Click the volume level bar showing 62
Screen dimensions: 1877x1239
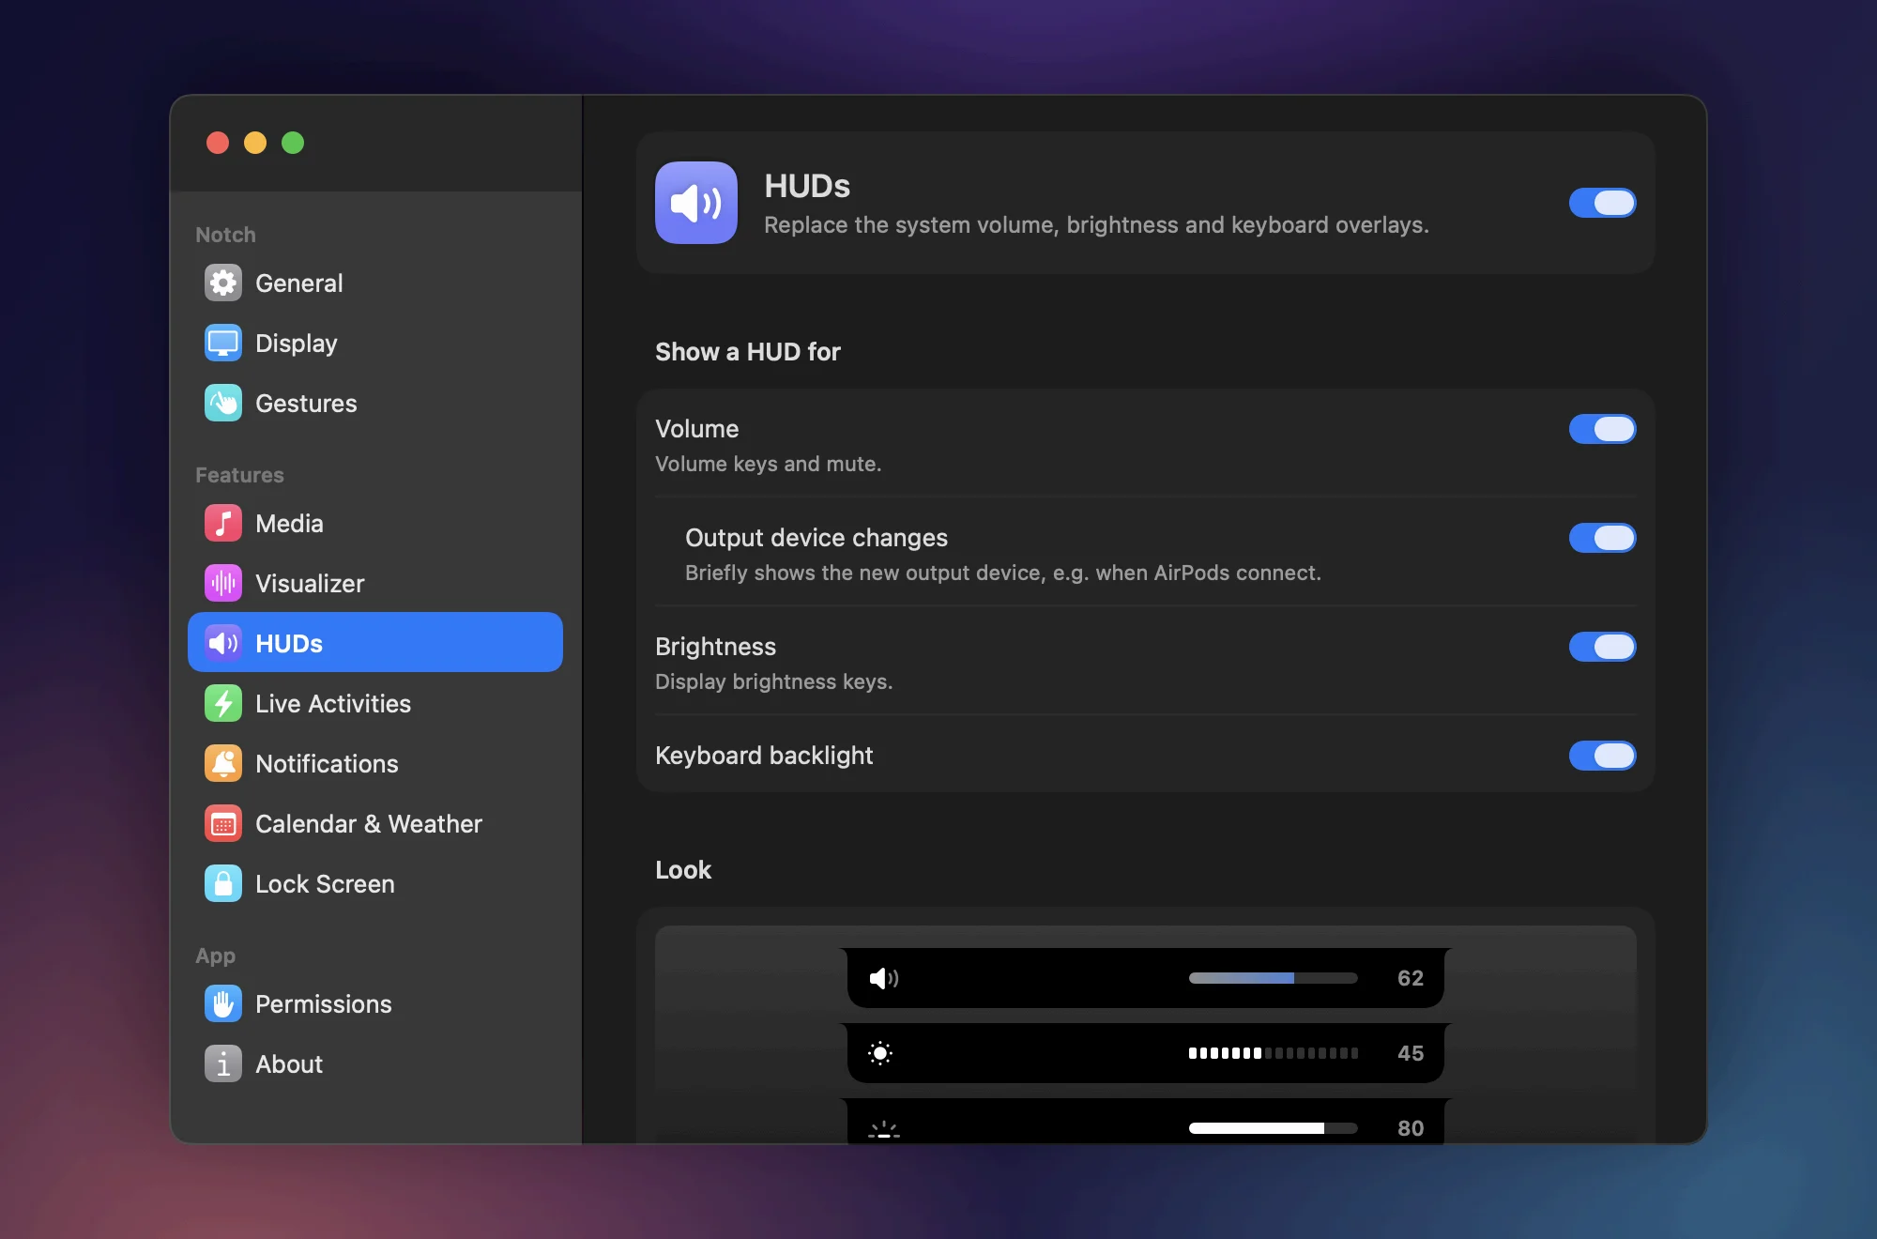1273,978
